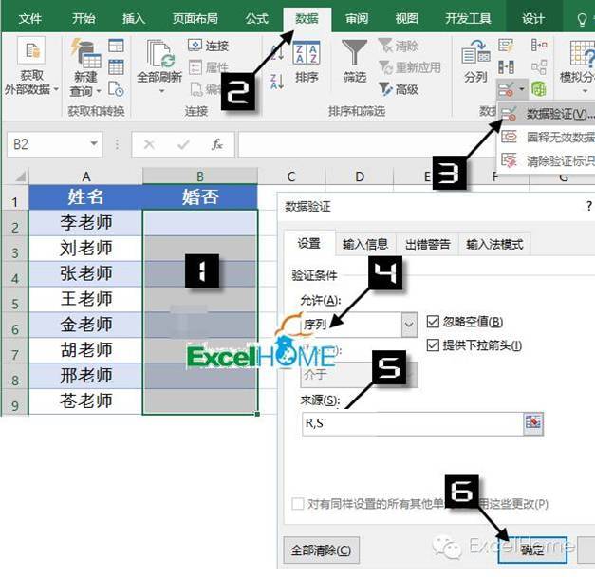Click the fx insert function icon
This screenshot has height=577, width=595.
[x=216, y=144]
